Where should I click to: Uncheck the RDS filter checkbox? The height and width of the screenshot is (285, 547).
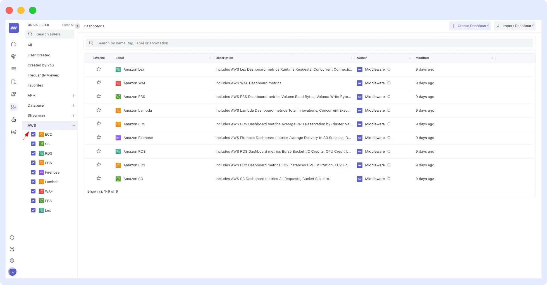33,153
